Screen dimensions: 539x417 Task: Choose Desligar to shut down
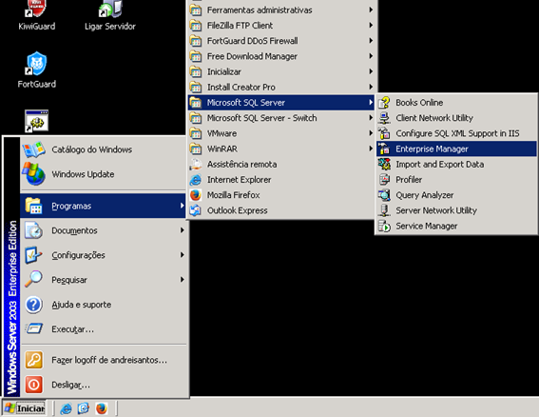click(x=105, y=385)
